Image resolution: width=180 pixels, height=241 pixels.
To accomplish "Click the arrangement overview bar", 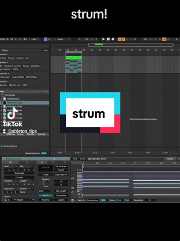I will pyautogui.click(x=130, y=45).
